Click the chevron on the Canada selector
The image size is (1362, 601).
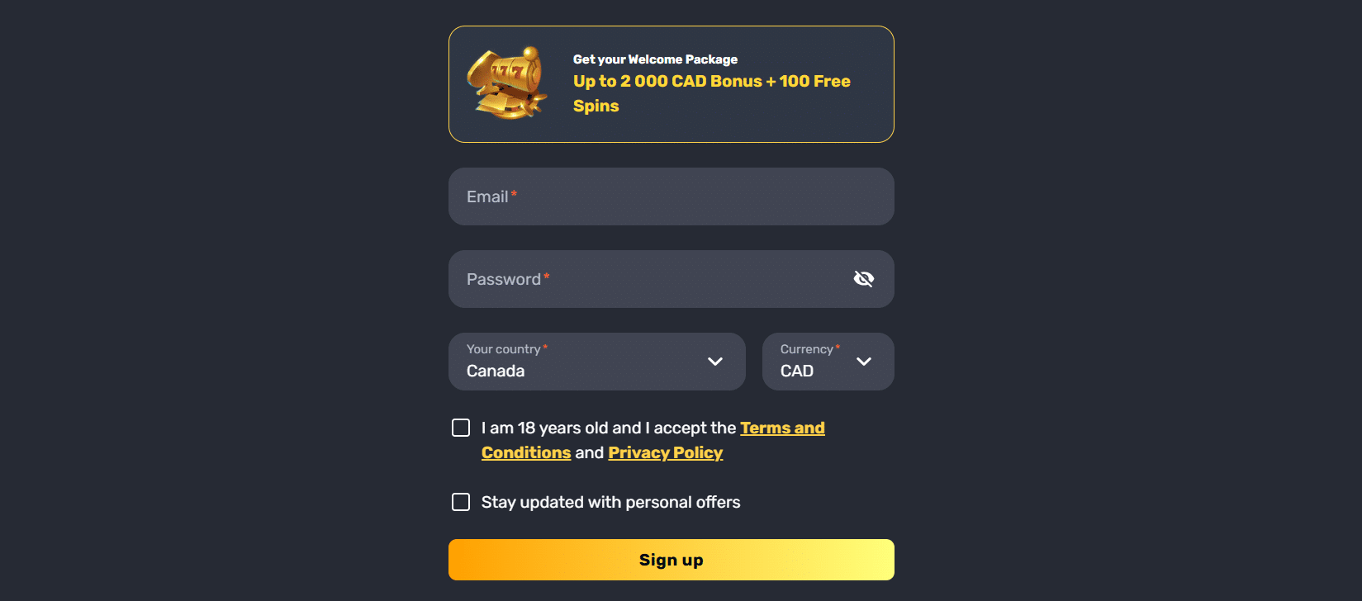714,362
